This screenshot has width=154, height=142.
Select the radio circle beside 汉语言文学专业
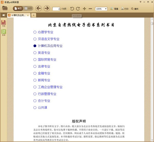(x=35, y=39)
